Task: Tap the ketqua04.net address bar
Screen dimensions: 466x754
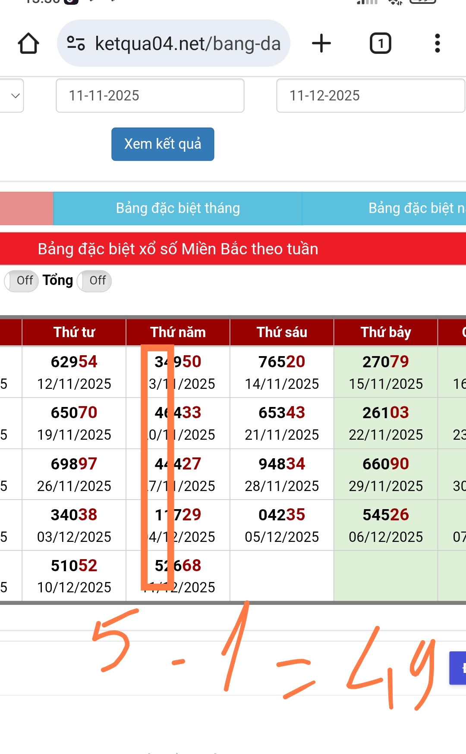Action: [x=188, y=44]
